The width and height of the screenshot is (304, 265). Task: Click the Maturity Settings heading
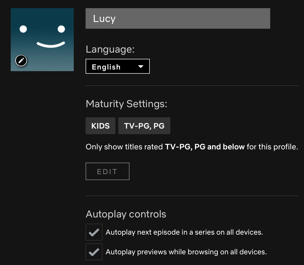[126, 104]
